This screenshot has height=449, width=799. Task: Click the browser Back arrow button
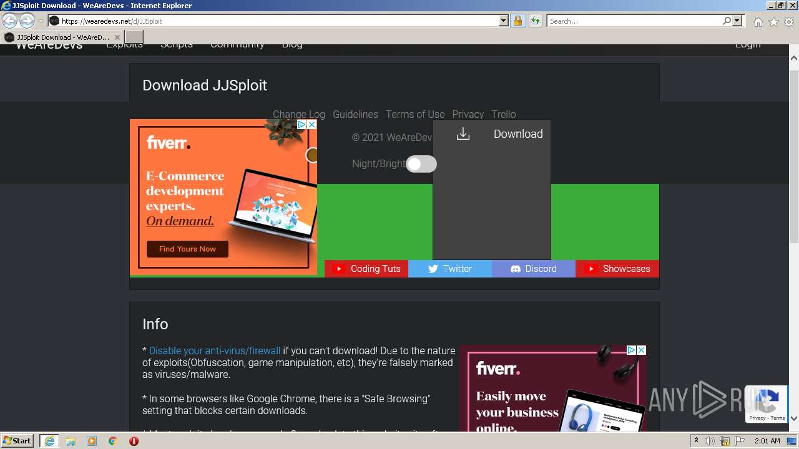tap(10, 21)
